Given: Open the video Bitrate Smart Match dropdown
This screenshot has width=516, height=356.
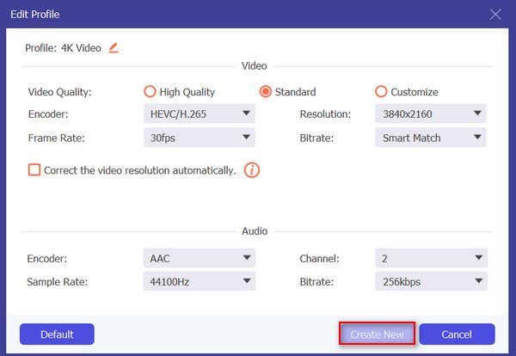Looking at the screenshot, I should click(431, 138).
